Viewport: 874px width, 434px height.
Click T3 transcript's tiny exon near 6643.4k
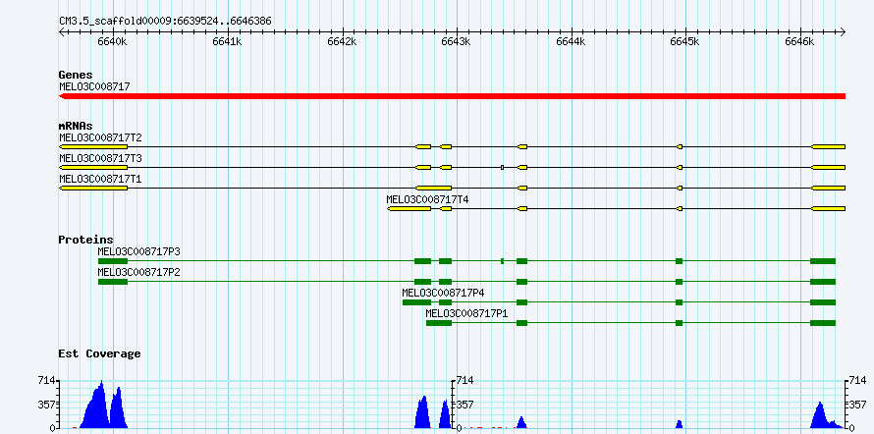(x=502, y=167)
